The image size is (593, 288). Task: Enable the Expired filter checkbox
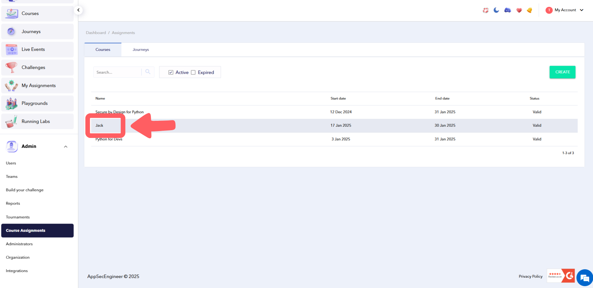coord(193,72)
